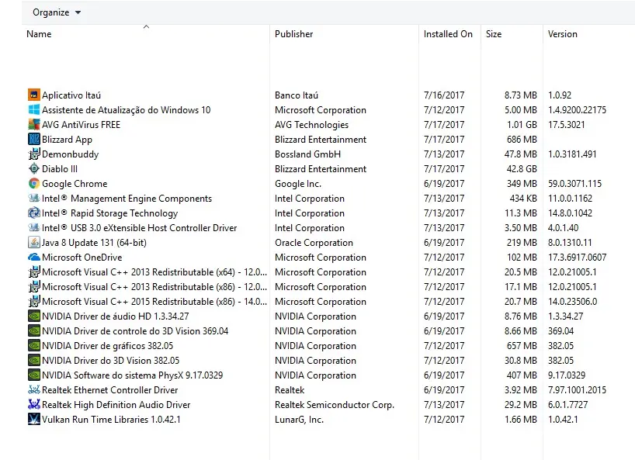This screenshot has width=635, height=460.
Task: Select the '686 MB' size value
Action: (522, 140)
